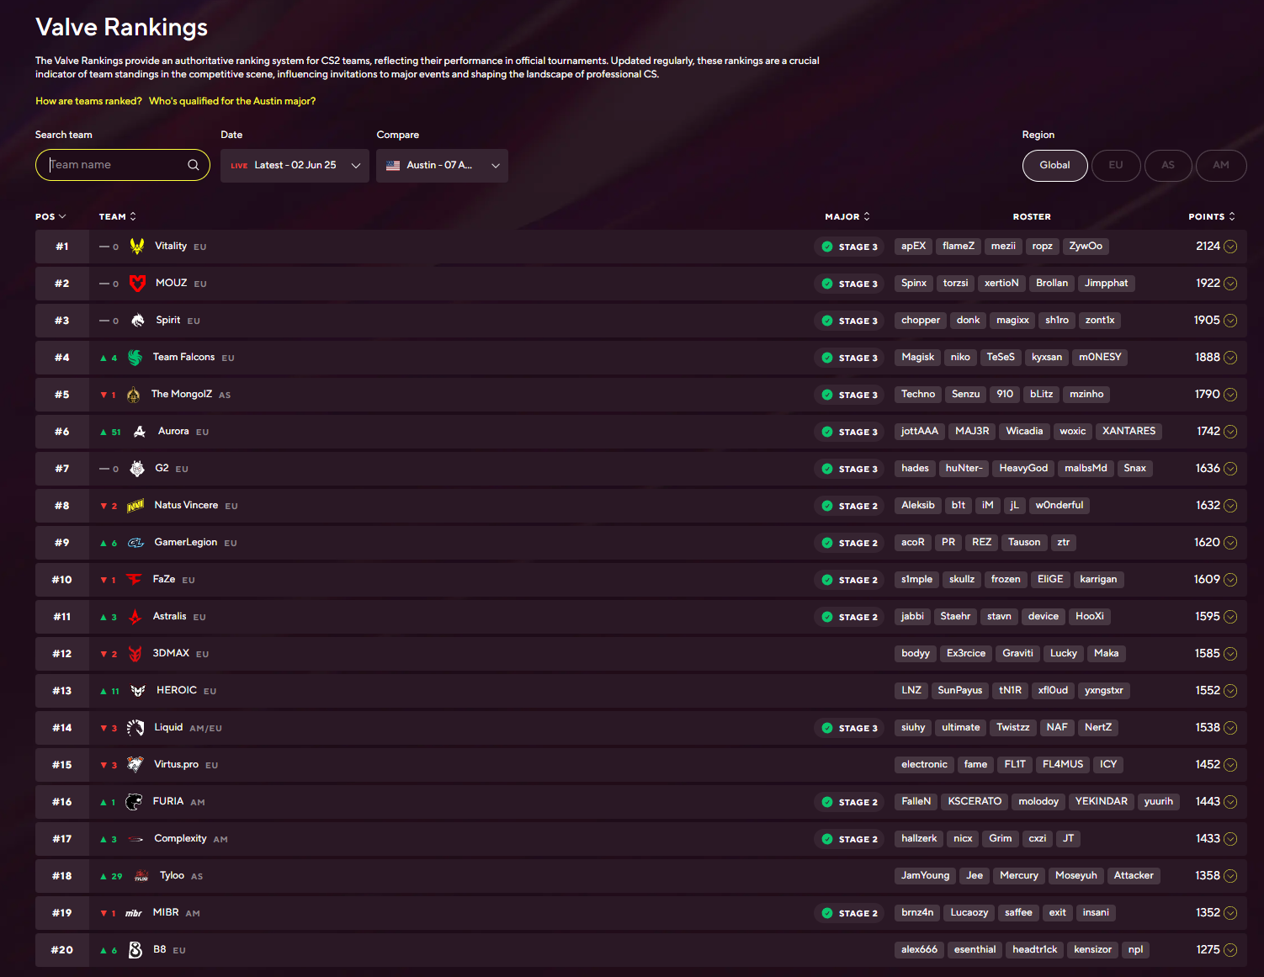Click the Complexity team name
The height and width of the screenshot is (977, 1264).
[x=180, y=838]
